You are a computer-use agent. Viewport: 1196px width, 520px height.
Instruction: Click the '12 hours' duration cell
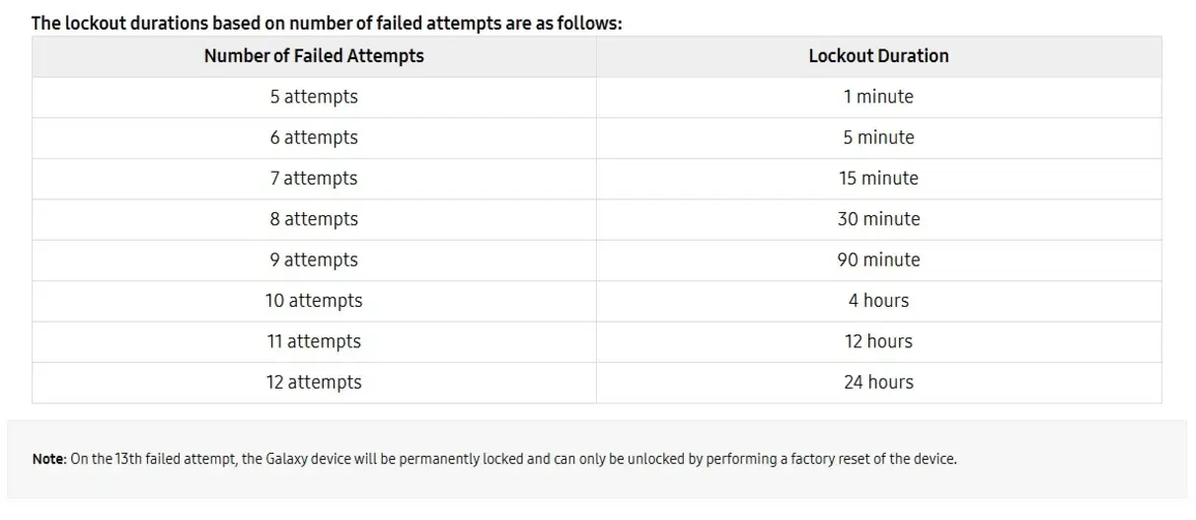coord(878,342)
